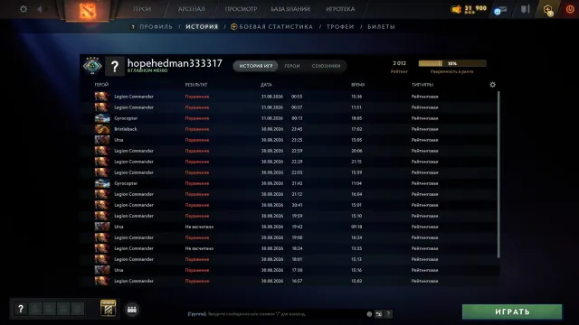Open the settings gear in top bar
This screenshot has height=325, width=579.
[x=24, y=9]
